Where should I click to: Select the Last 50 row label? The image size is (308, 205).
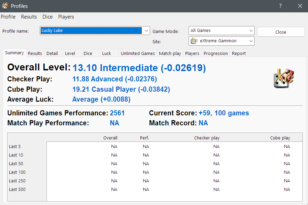tap(16, 164)
